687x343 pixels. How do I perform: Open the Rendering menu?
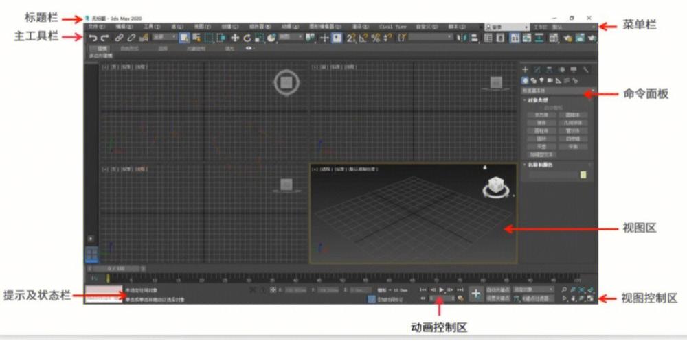point(360,27)
